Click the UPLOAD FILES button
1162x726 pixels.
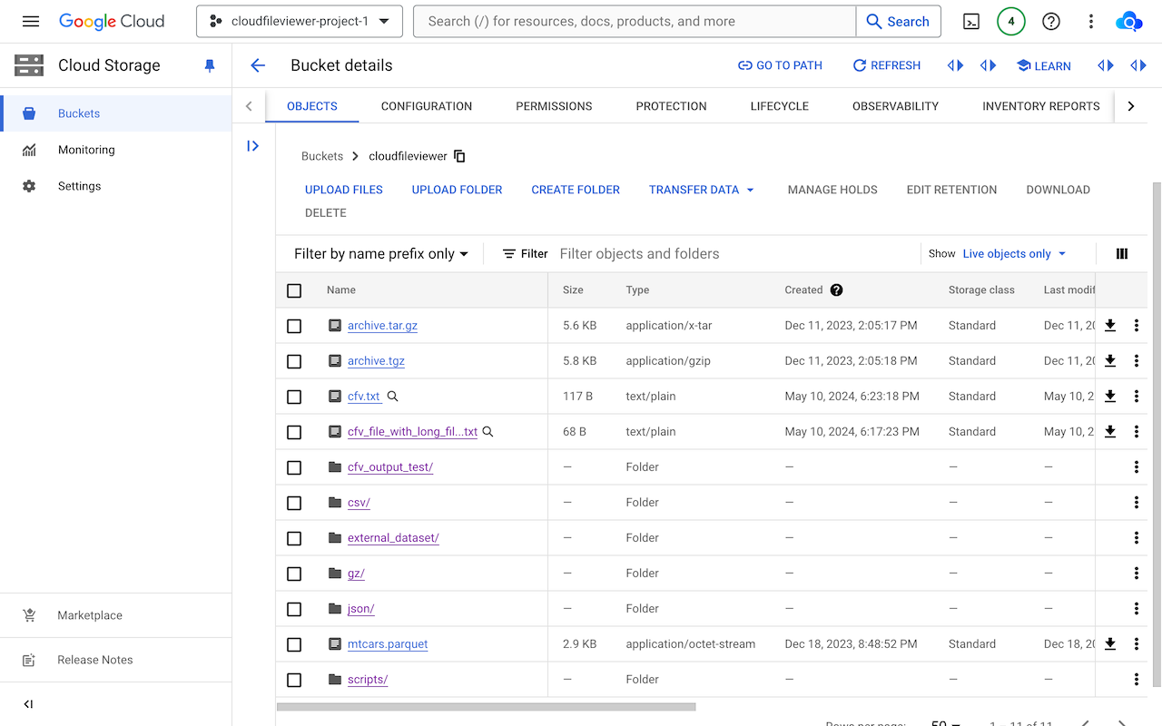point(344,190)
